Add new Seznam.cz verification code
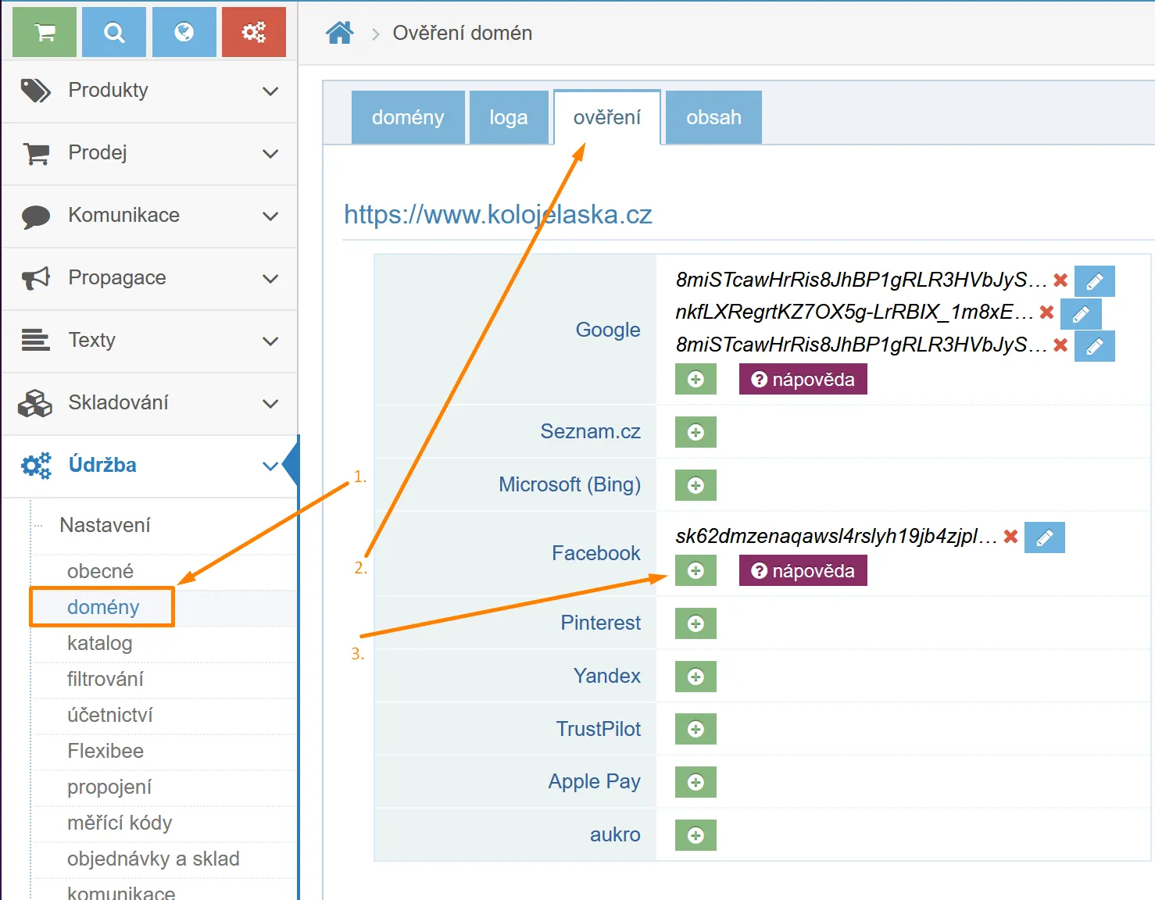This screenshot has width=1155, height=900. (x=696, y=432)
